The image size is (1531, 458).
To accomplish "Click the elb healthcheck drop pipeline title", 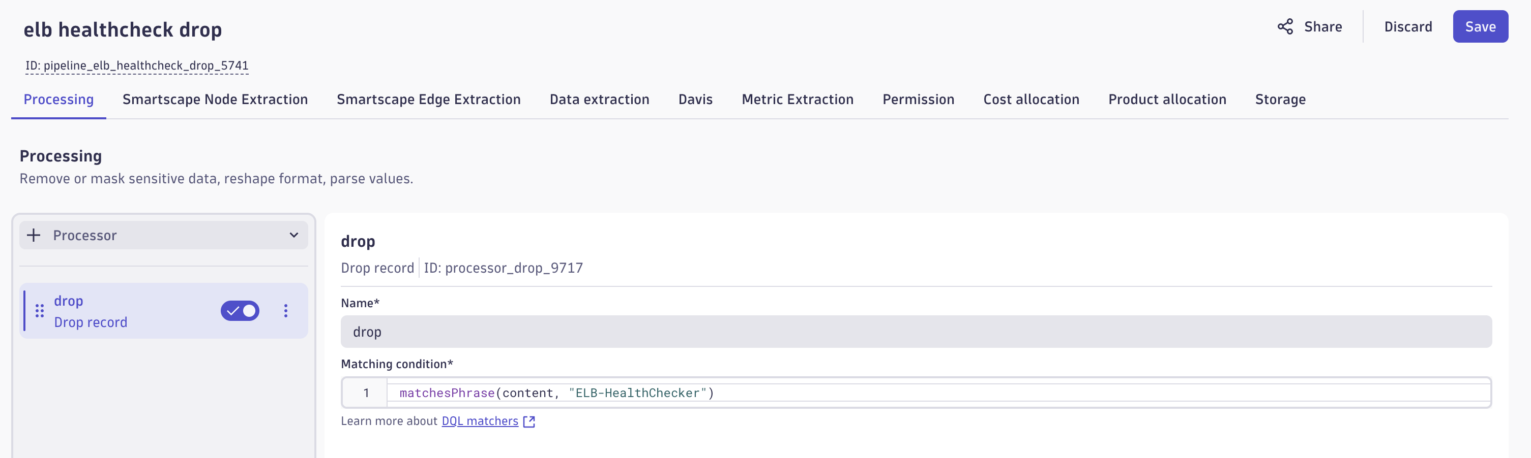I will (x=123, y=29).
